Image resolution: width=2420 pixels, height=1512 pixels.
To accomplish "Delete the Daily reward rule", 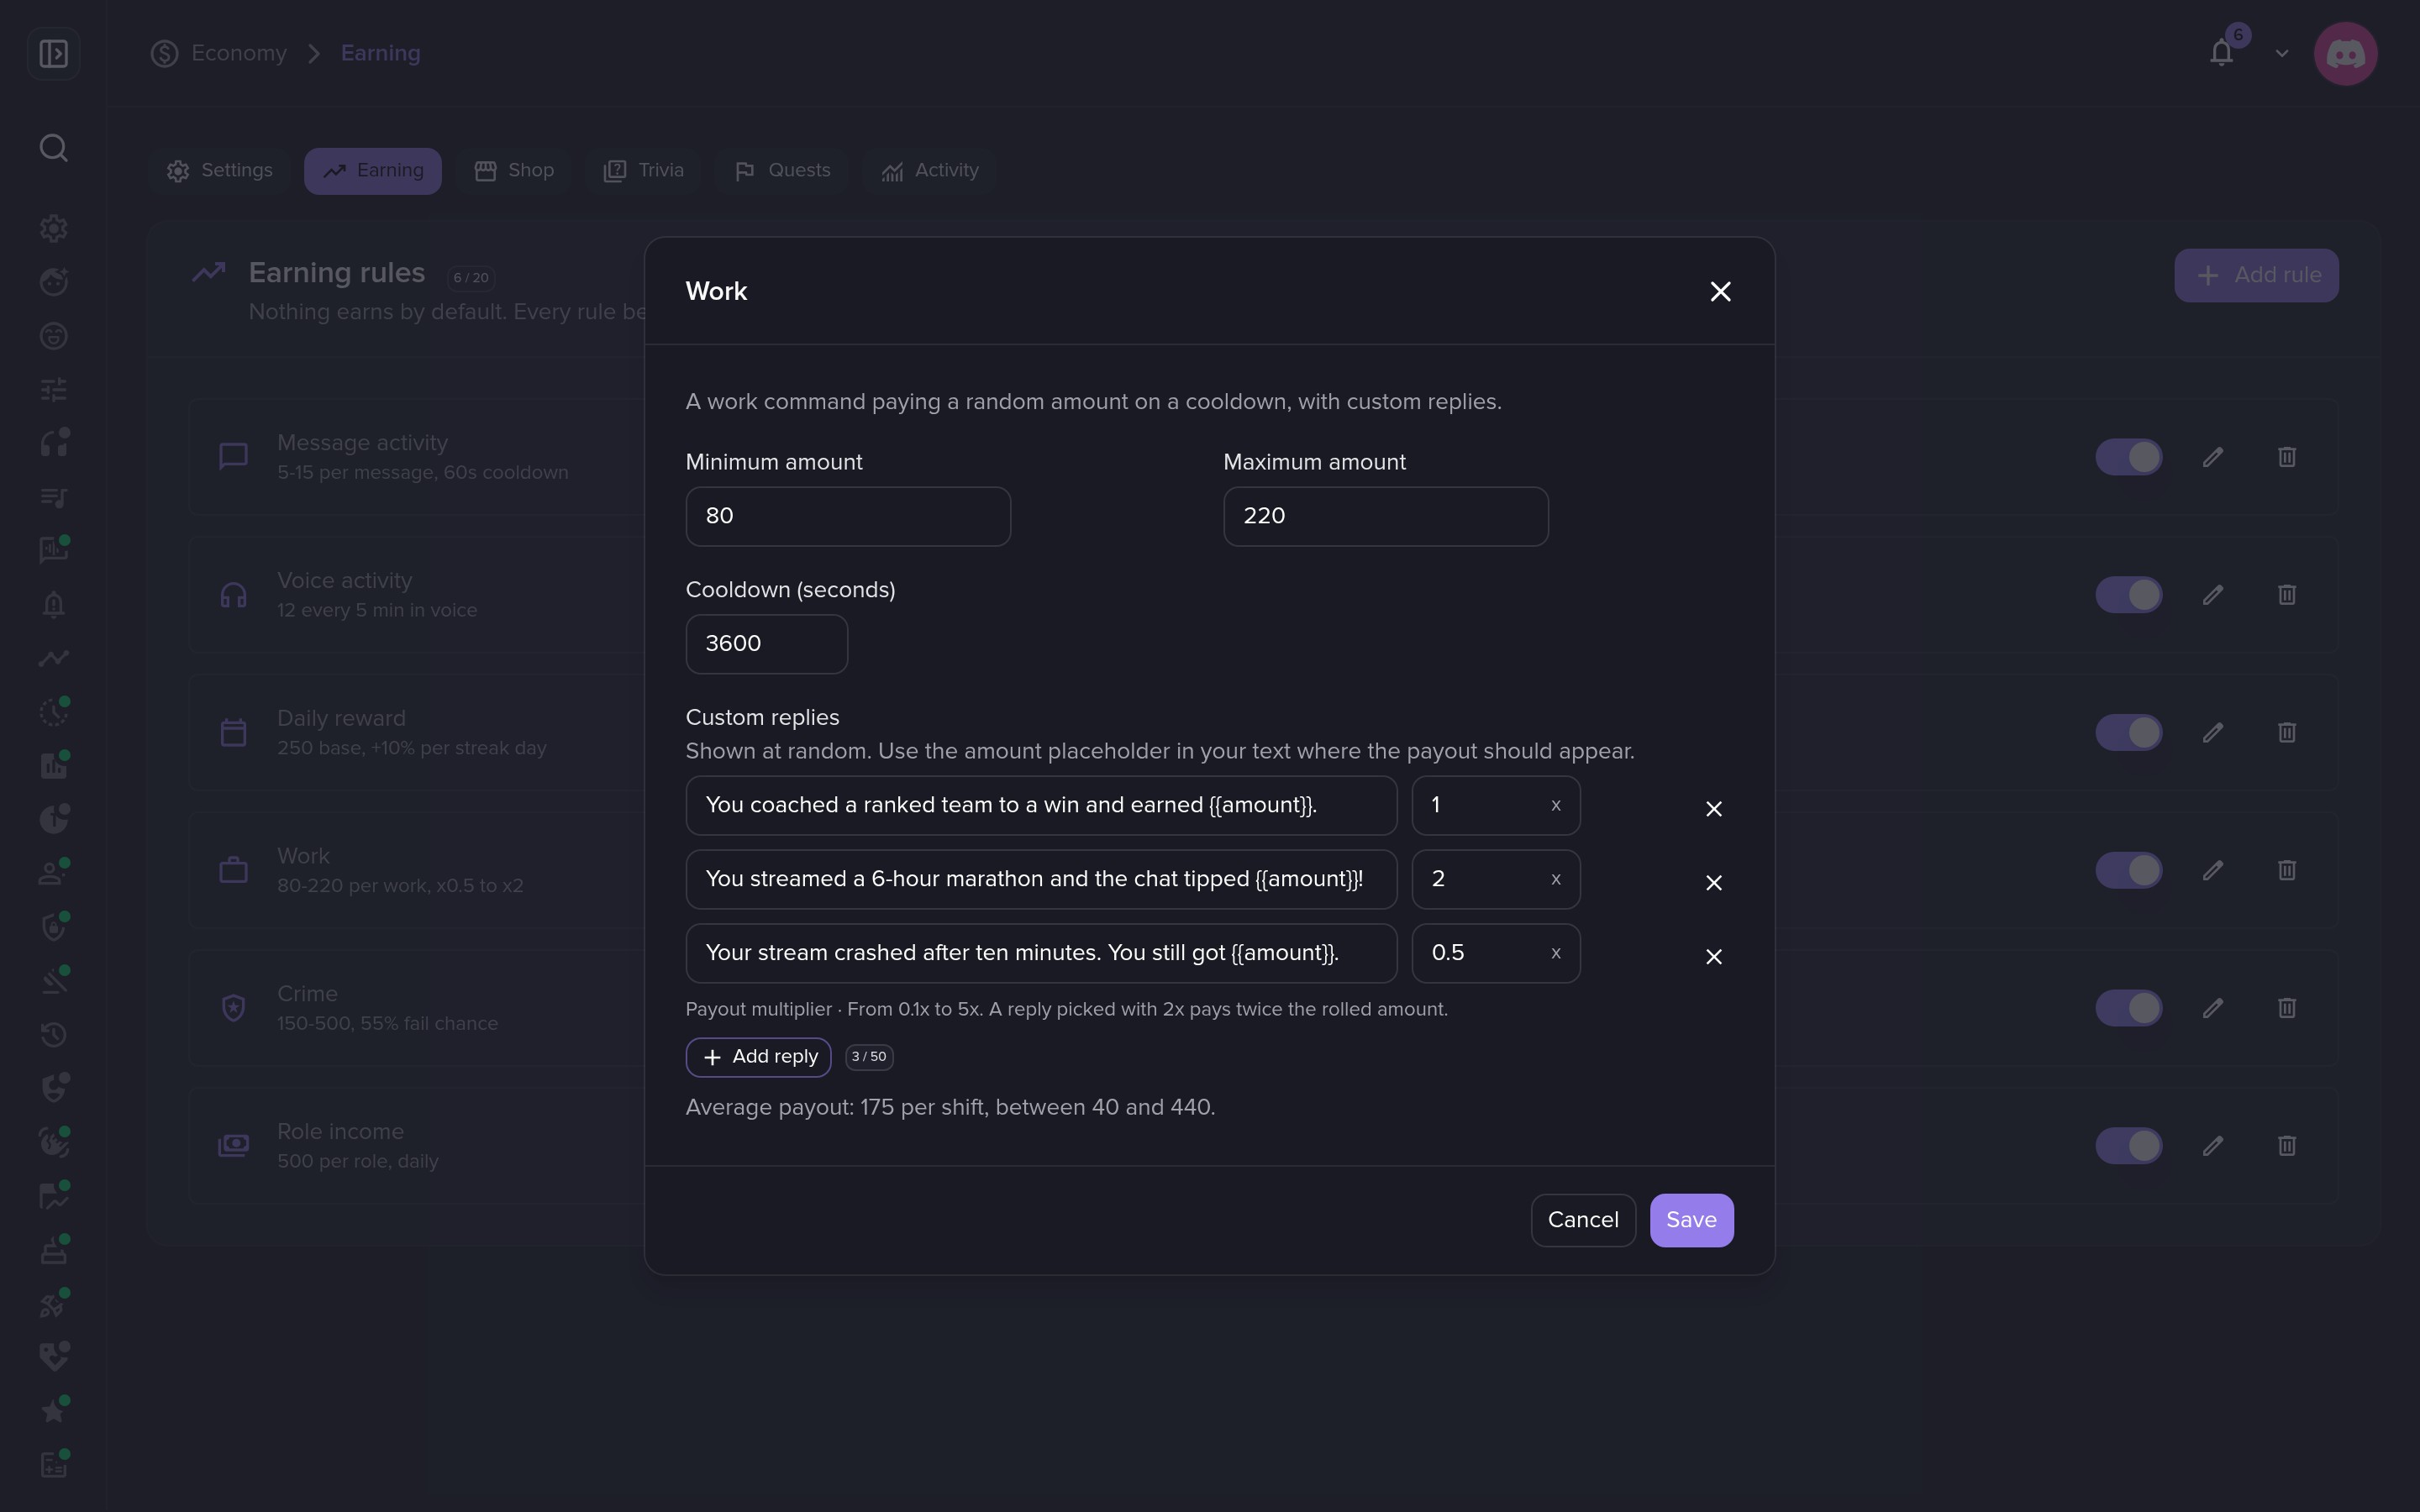I will click(x=2287, y=732).
